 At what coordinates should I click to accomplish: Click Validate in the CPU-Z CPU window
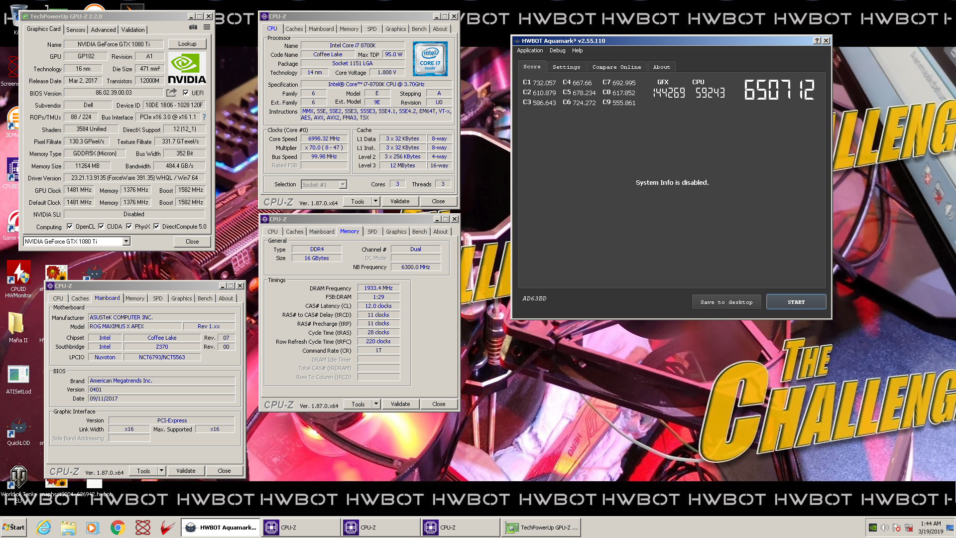click(400, 201)
